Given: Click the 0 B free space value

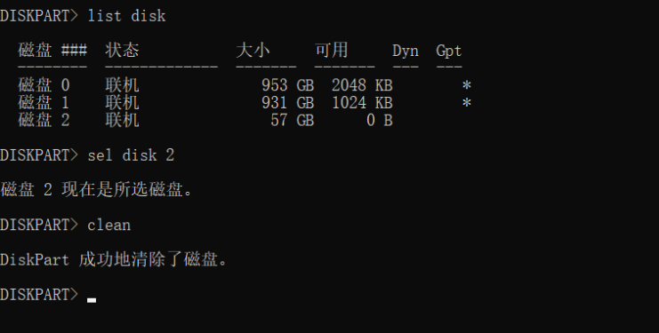Looking at the screenshot, I should click(x=380, y=121).
